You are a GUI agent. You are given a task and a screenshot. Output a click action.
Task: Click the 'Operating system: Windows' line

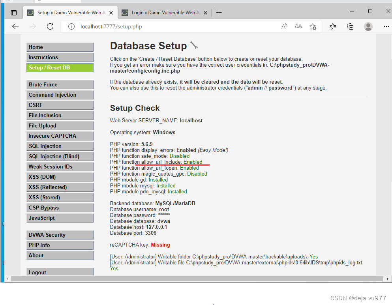click(143, 133)
